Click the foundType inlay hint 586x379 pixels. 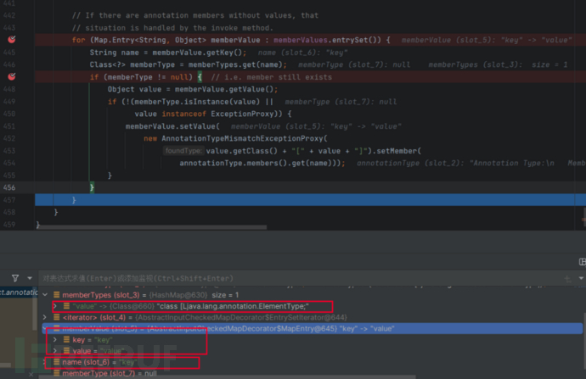tap(183, 150)
